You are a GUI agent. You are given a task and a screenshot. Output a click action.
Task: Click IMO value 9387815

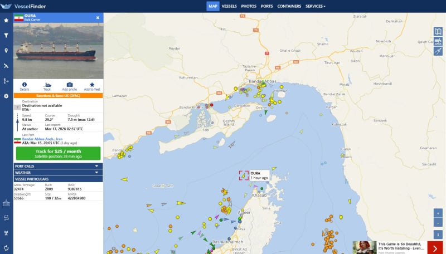point(75,189)
